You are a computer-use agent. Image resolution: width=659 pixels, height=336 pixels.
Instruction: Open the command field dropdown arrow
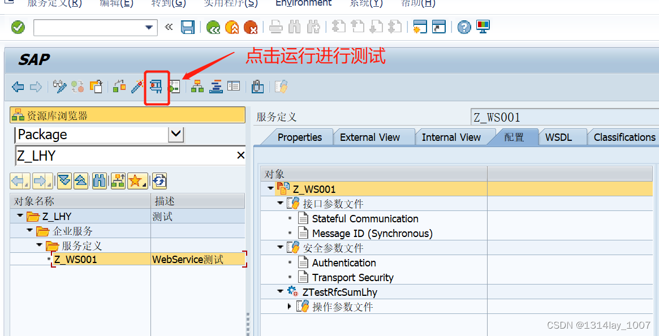[149, 28]
